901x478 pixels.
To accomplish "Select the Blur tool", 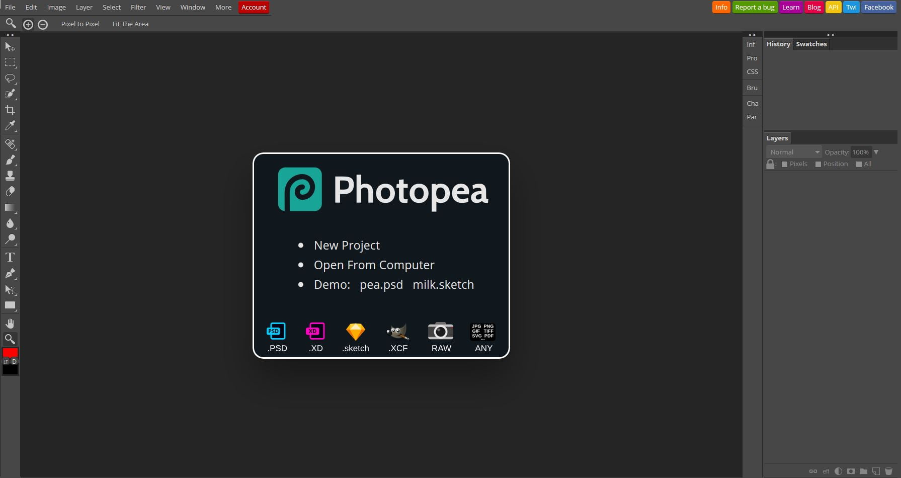I will [x=10, y=223].
